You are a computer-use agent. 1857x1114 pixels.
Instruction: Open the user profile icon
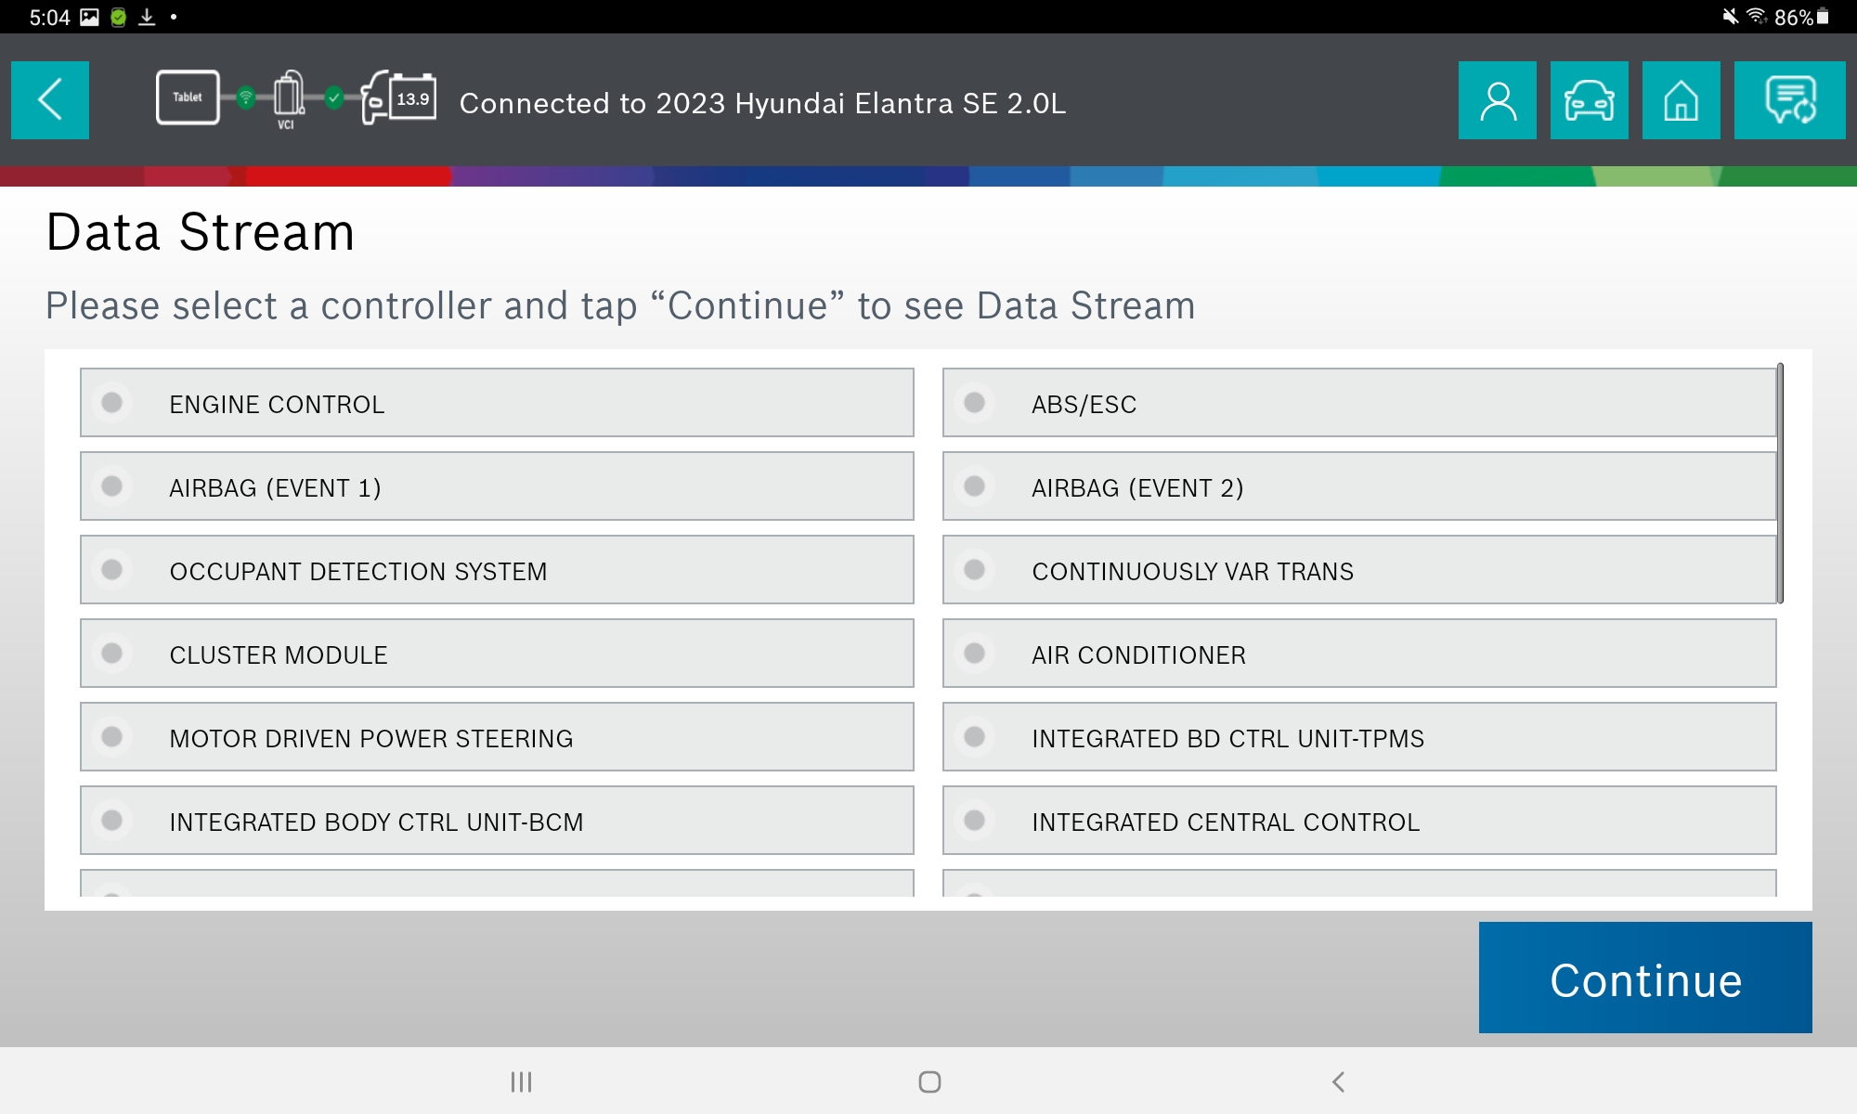tap(1497, 100)
